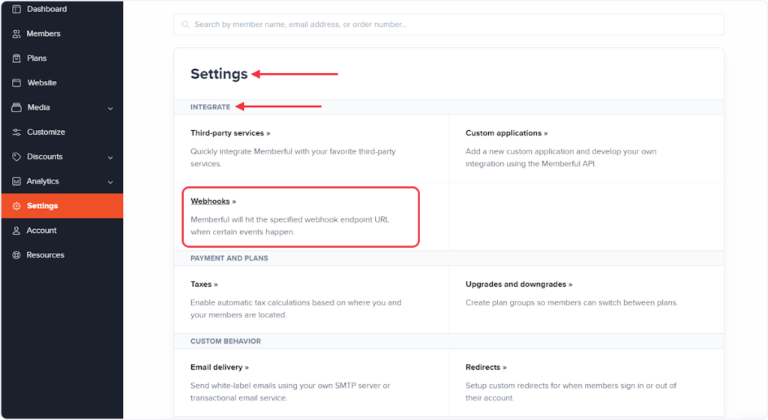Click the Plans bag icon
This screenshot has width=768, height=420.
point(16,58)
